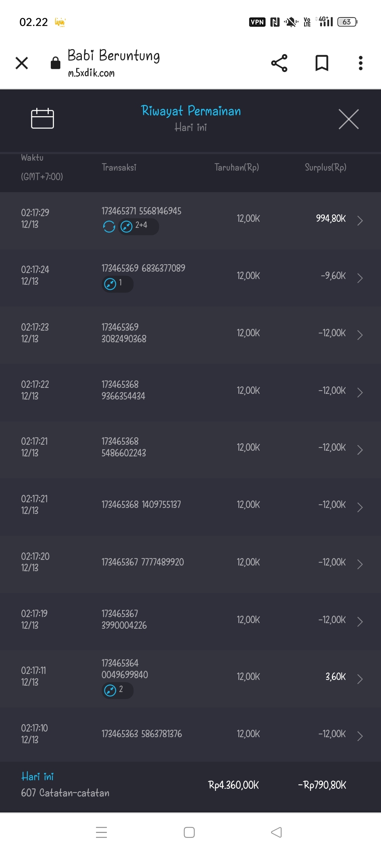Viewport: 381px width, 852px height.
Task: Open details chevron for the 02:17:10 transaction
Action: pyautogui.click(x=359, y=736)
